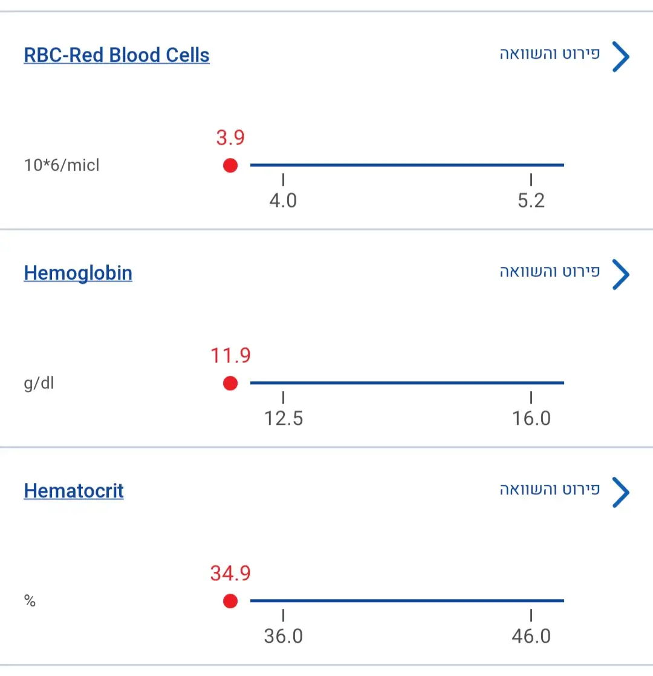Click the 46.0 upper limit label
This screenshot has height=676, width=653.
click(531, 636)
